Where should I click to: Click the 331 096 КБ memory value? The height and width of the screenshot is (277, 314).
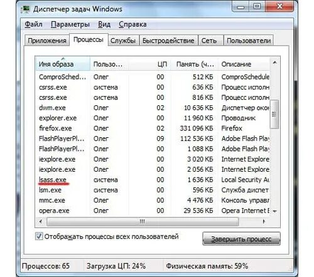click(x=197, y=128)
